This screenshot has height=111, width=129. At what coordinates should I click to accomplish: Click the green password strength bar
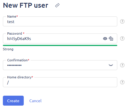coord(60,45)
